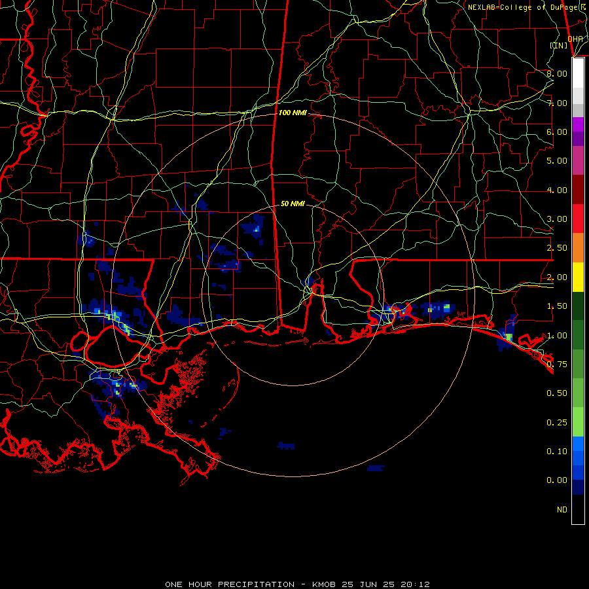Click the 8.00 legend value
Image resolution: width=589 pixels, height=589 pixels.
click(x=557, y=73)
